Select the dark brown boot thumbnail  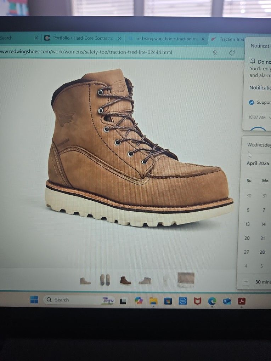(x=125, y=280)
